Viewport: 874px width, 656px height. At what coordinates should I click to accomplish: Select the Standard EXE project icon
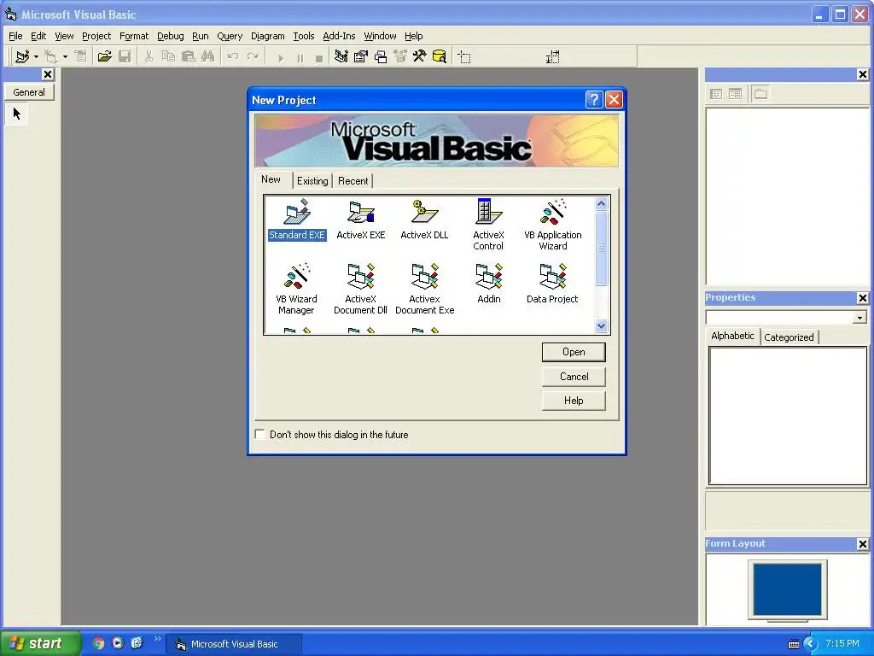pyautogui.click(x=296, y=220)
